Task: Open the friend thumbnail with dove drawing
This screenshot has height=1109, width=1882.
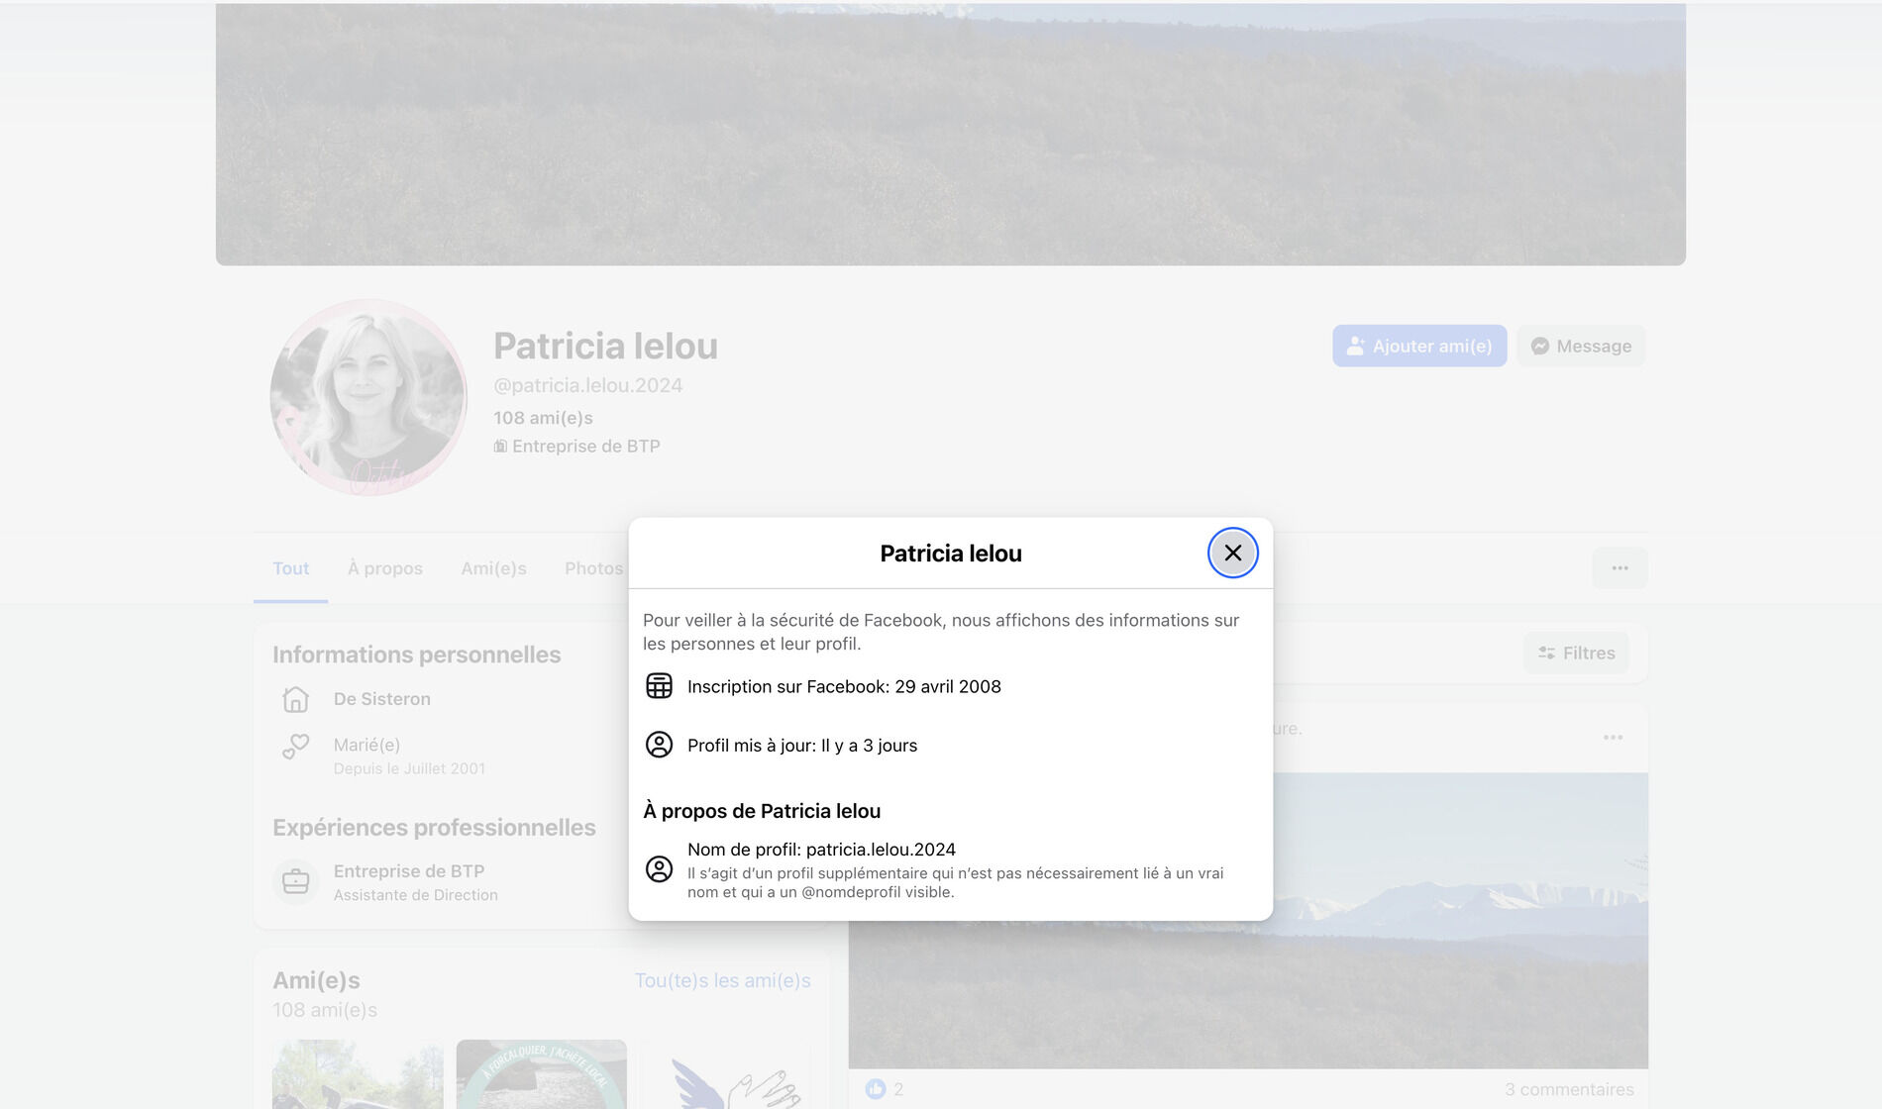Action: click(x=725, y=1074)
